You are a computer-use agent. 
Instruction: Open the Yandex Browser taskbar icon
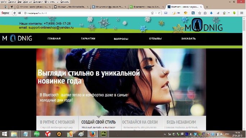point(48,134)
